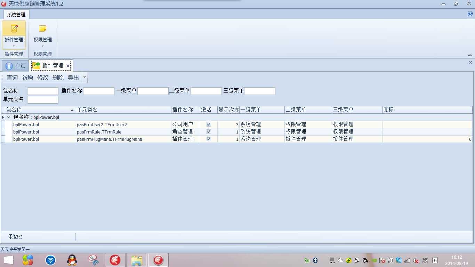Click the OneDrive cloud tray icon

340,260
